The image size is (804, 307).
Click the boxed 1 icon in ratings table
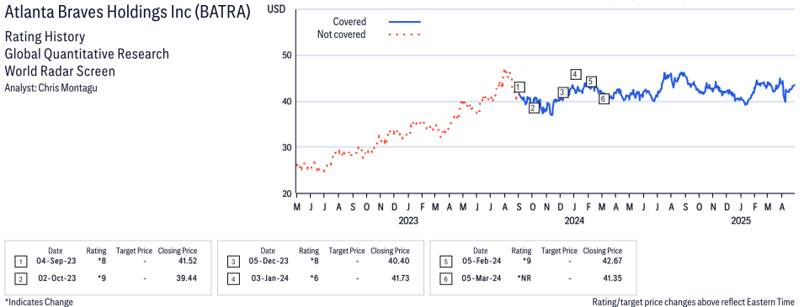(x=20, y=262)
